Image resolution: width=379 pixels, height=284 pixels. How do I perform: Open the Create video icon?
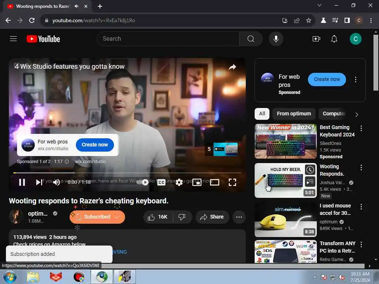point(316,38)
